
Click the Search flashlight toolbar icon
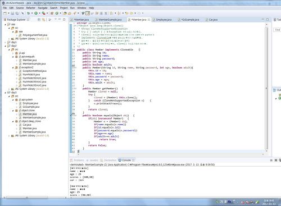click(75, 13)
